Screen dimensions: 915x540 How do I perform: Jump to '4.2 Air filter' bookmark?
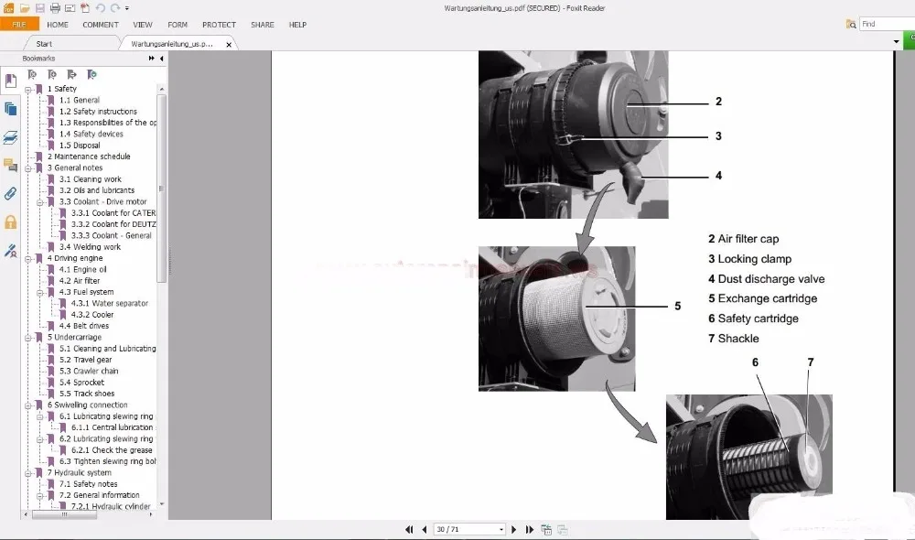tap(80, 281)
